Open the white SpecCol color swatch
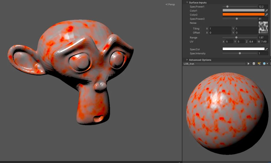This screenshot has width=271, height=163. click(243, 49)
